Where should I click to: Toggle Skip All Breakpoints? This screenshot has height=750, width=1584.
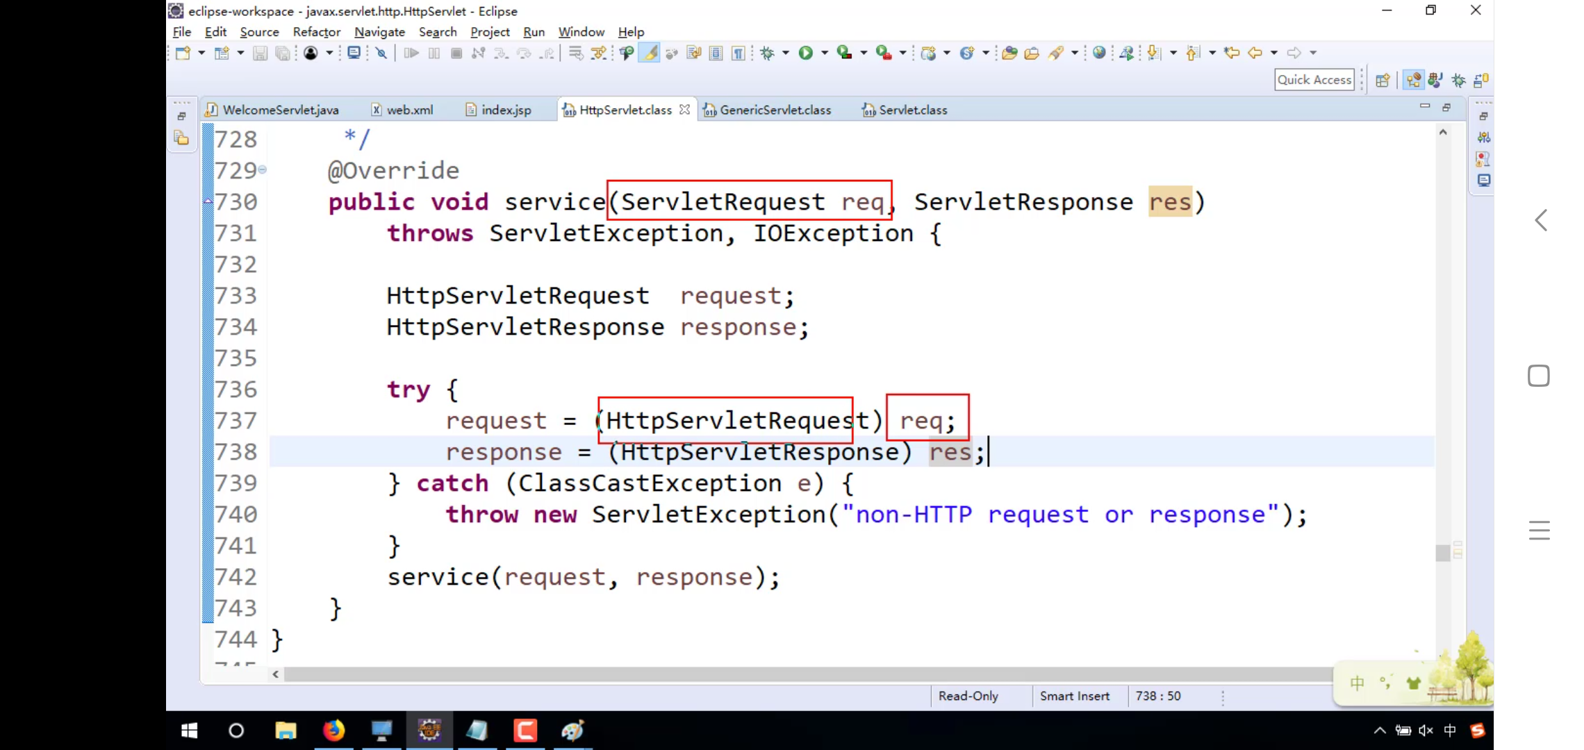pos(381,53)
